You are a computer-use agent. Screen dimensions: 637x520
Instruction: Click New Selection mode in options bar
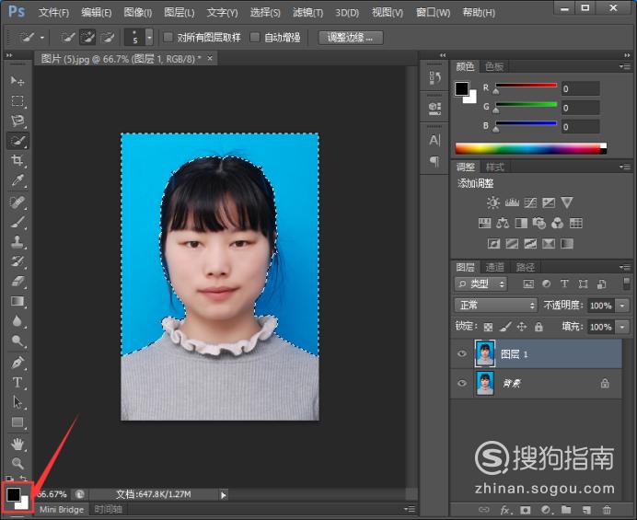(68, 38)
